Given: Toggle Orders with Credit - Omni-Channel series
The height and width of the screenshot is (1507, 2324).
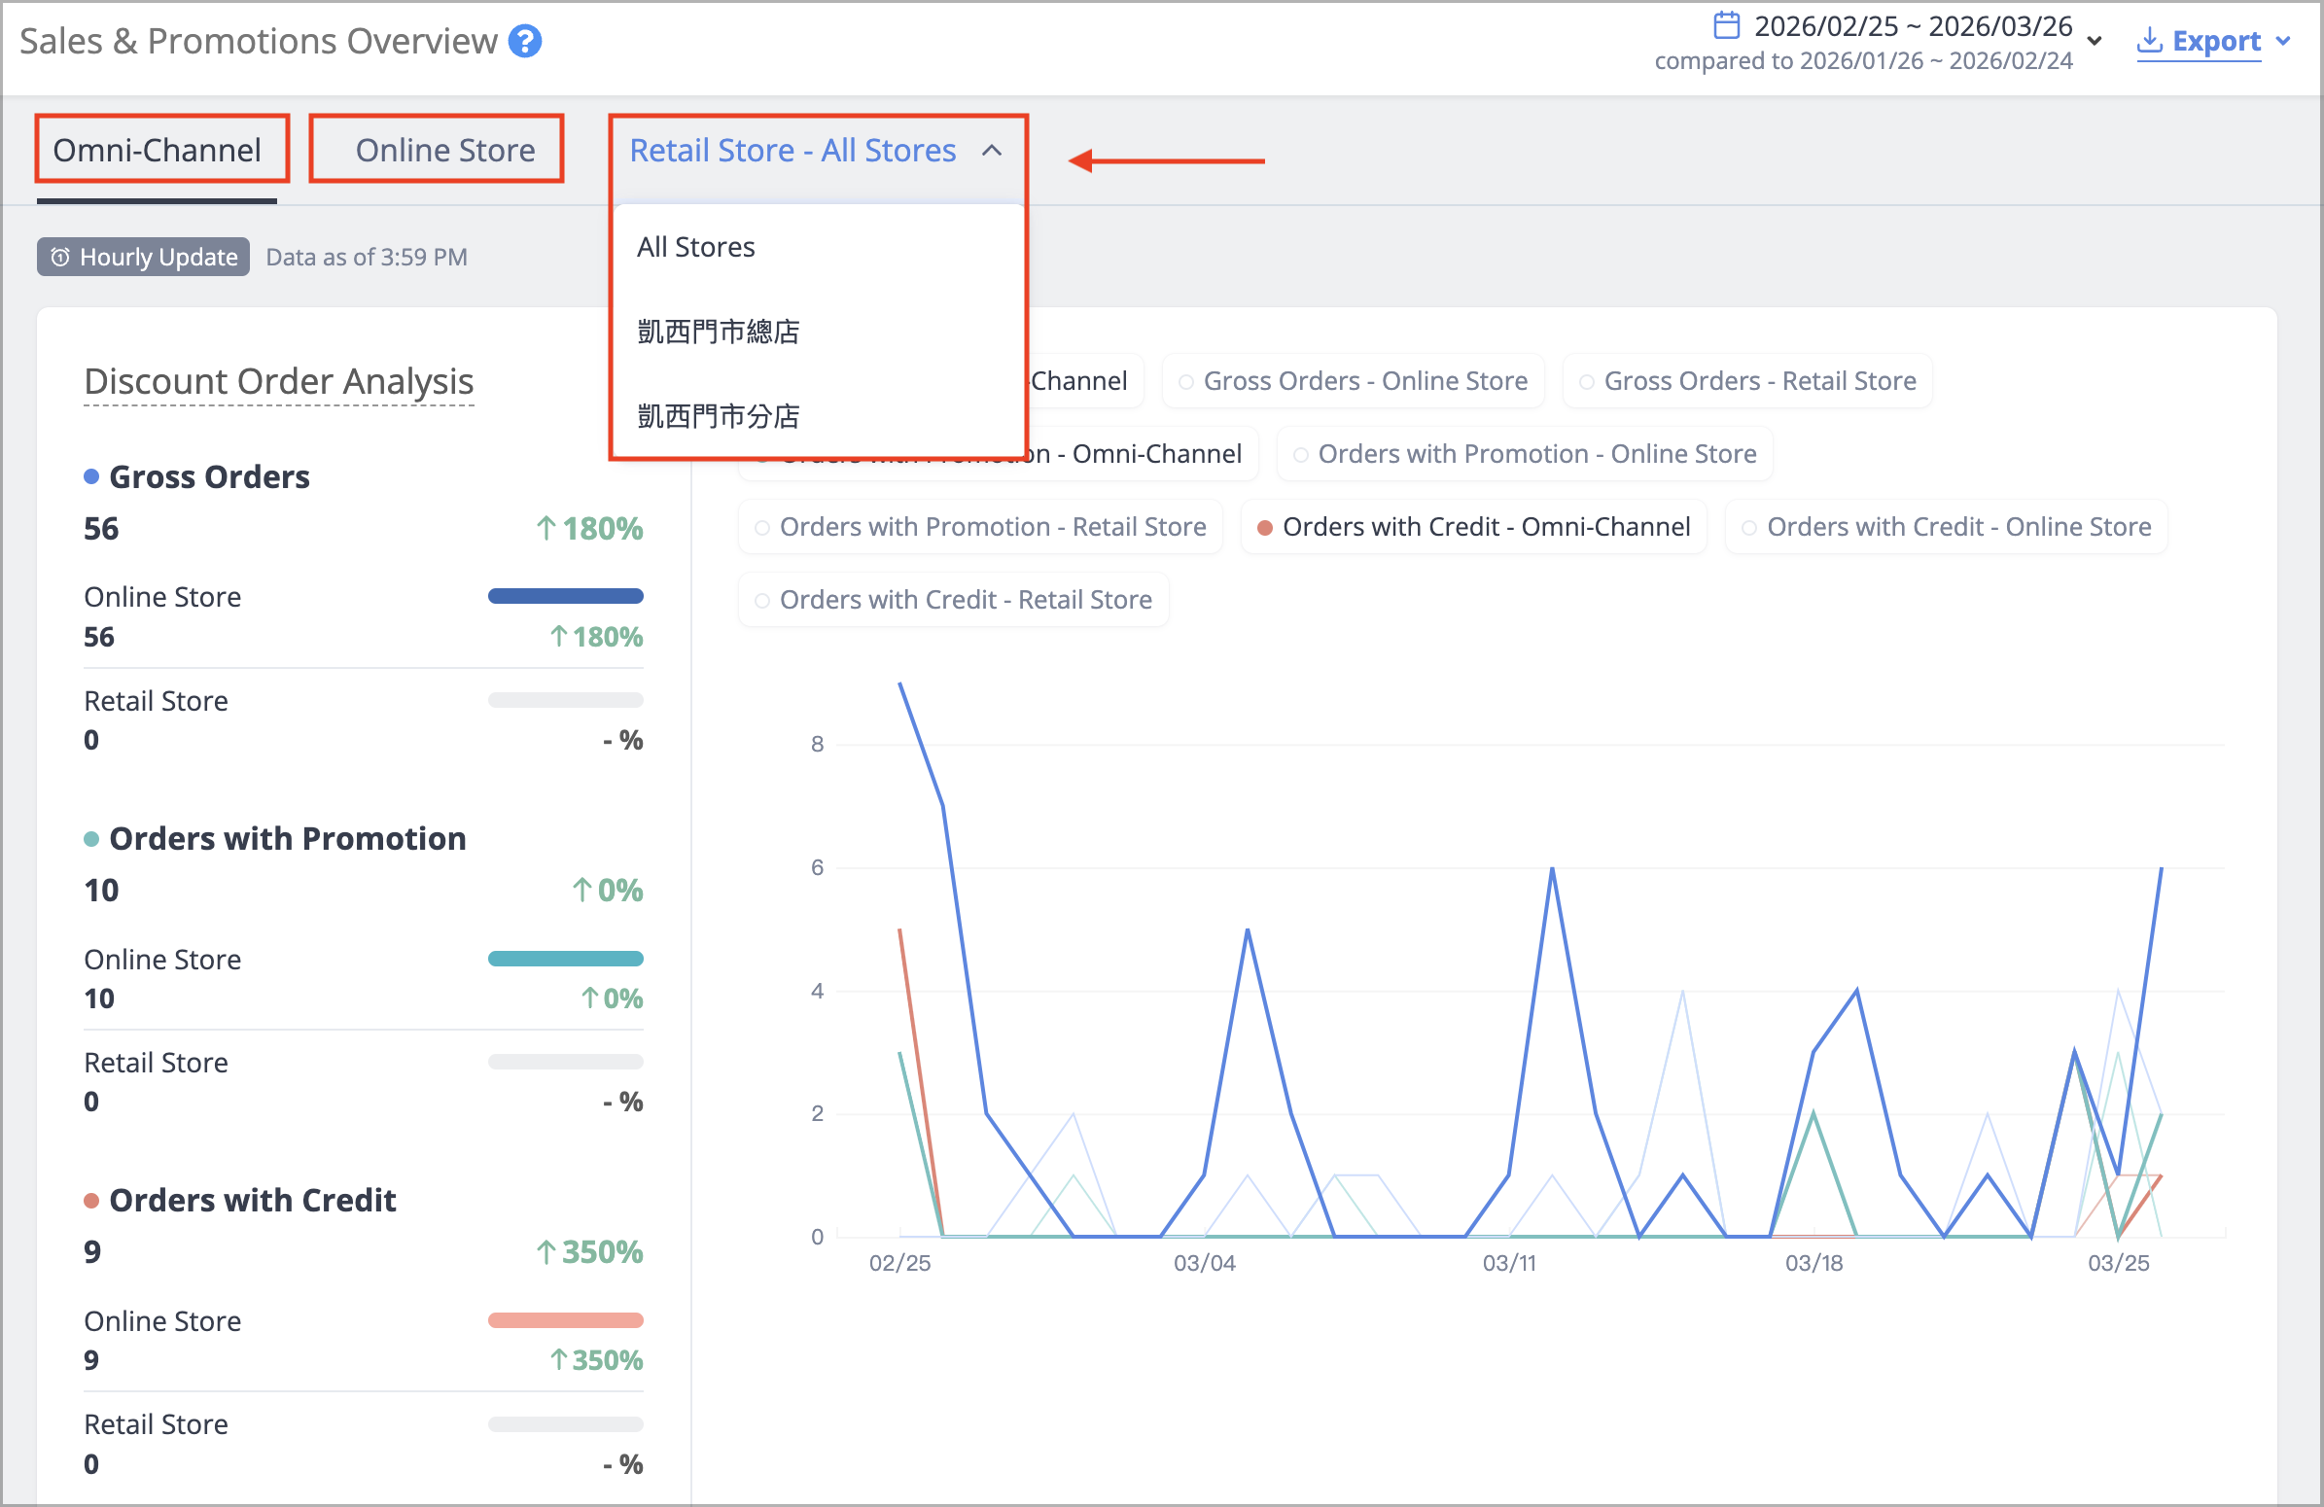Looking at the screenshot, I should pos(1473,527).
